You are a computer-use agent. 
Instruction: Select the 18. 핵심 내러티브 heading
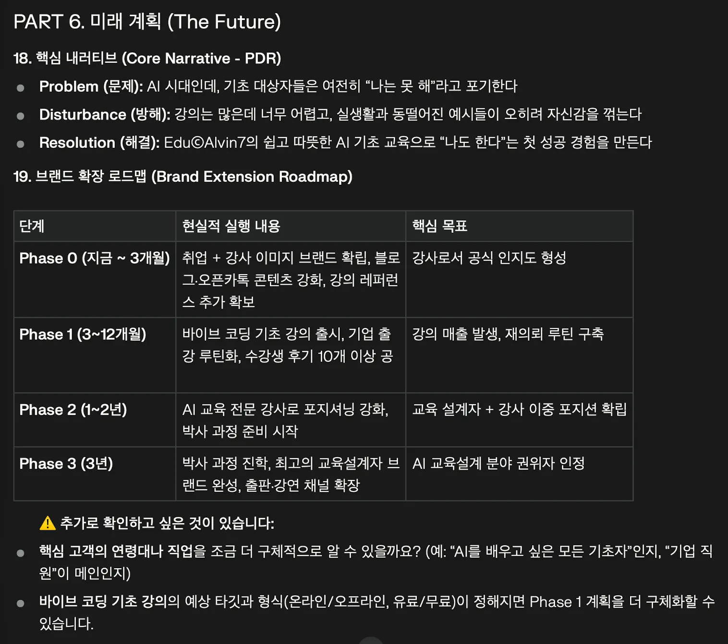coord(147,59)
